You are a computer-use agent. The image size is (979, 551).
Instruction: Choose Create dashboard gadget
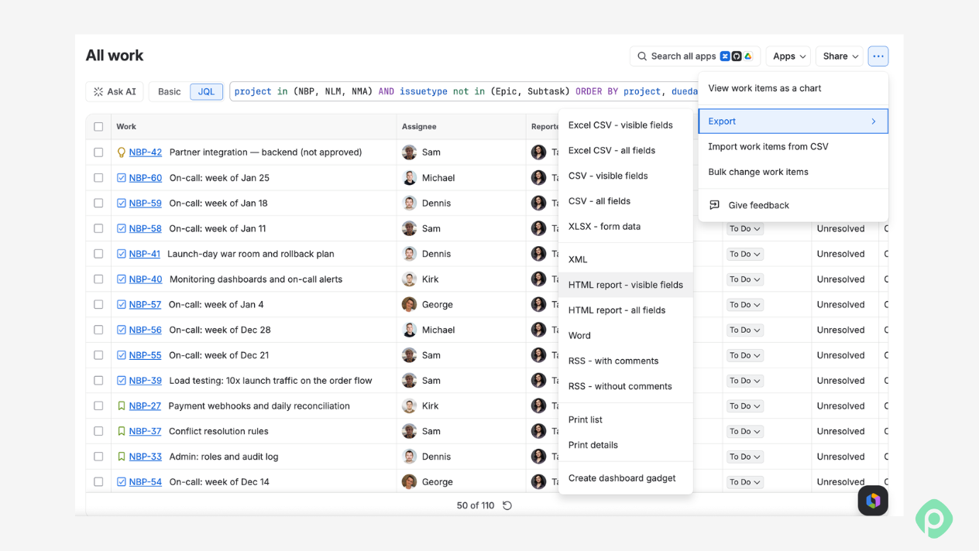[626, 478]
